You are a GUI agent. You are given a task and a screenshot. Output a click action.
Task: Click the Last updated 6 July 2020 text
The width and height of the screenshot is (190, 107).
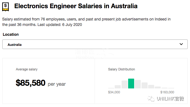point(60,25)
